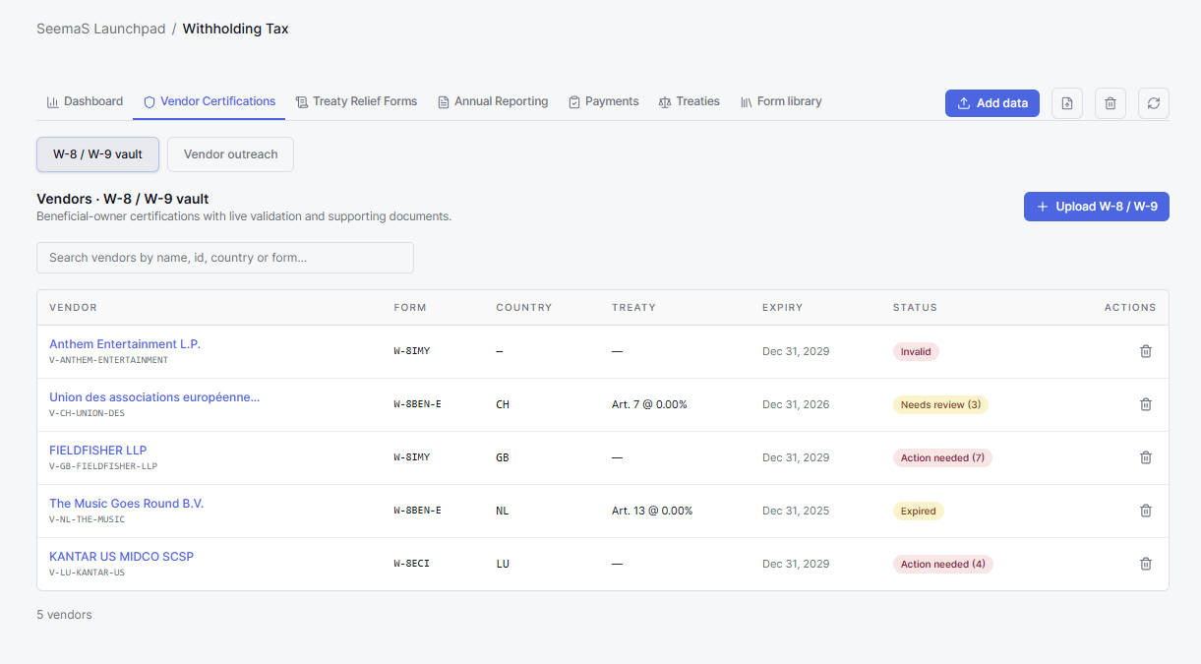Select the Vendor Certifications tab
This screenshot has width=1201, height=664.
(x=210, y=101)
